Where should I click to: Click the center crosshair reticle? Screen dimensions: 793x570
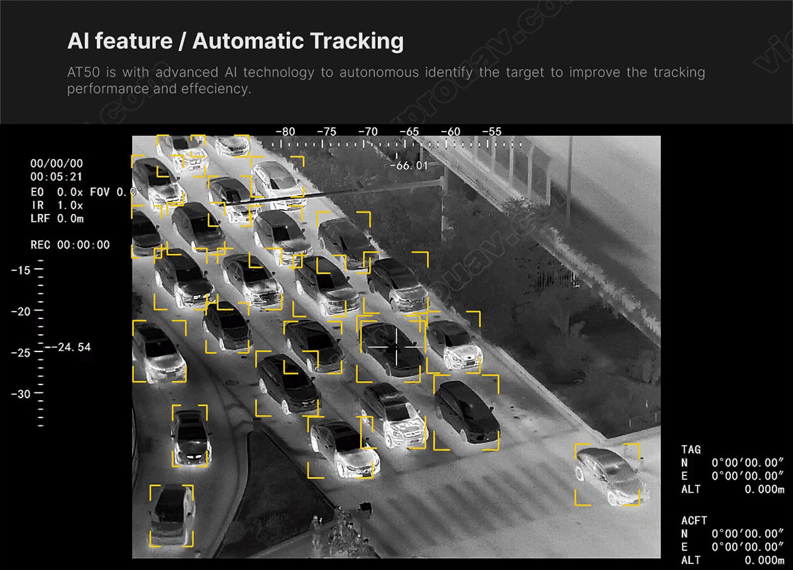pyautogui.click(x=397, y=346)
